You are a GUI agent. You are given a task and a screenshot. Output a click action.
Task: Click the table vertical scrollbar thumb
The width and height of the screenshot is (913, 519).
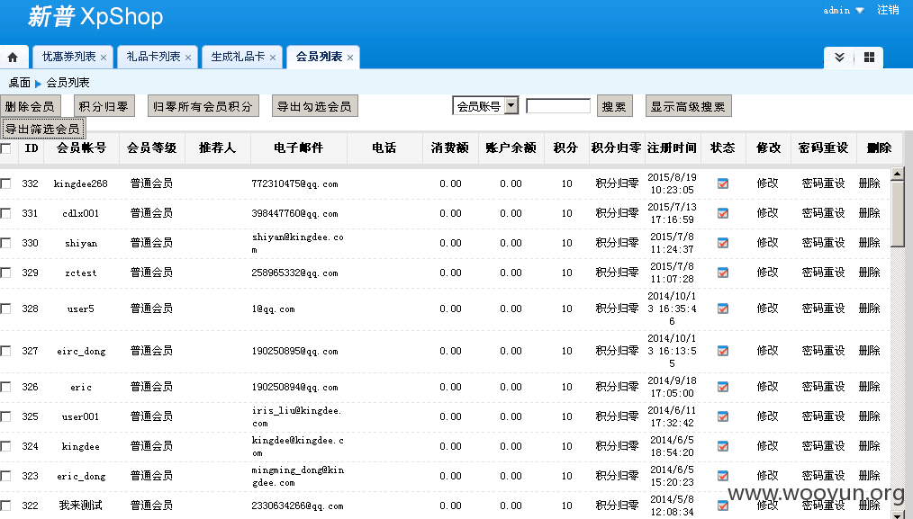coord(898,213)
